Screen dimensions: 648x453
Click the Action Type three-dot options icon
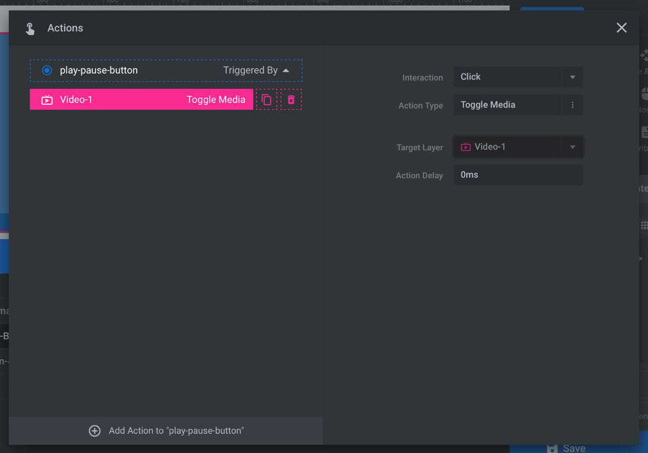pos(572,105)
